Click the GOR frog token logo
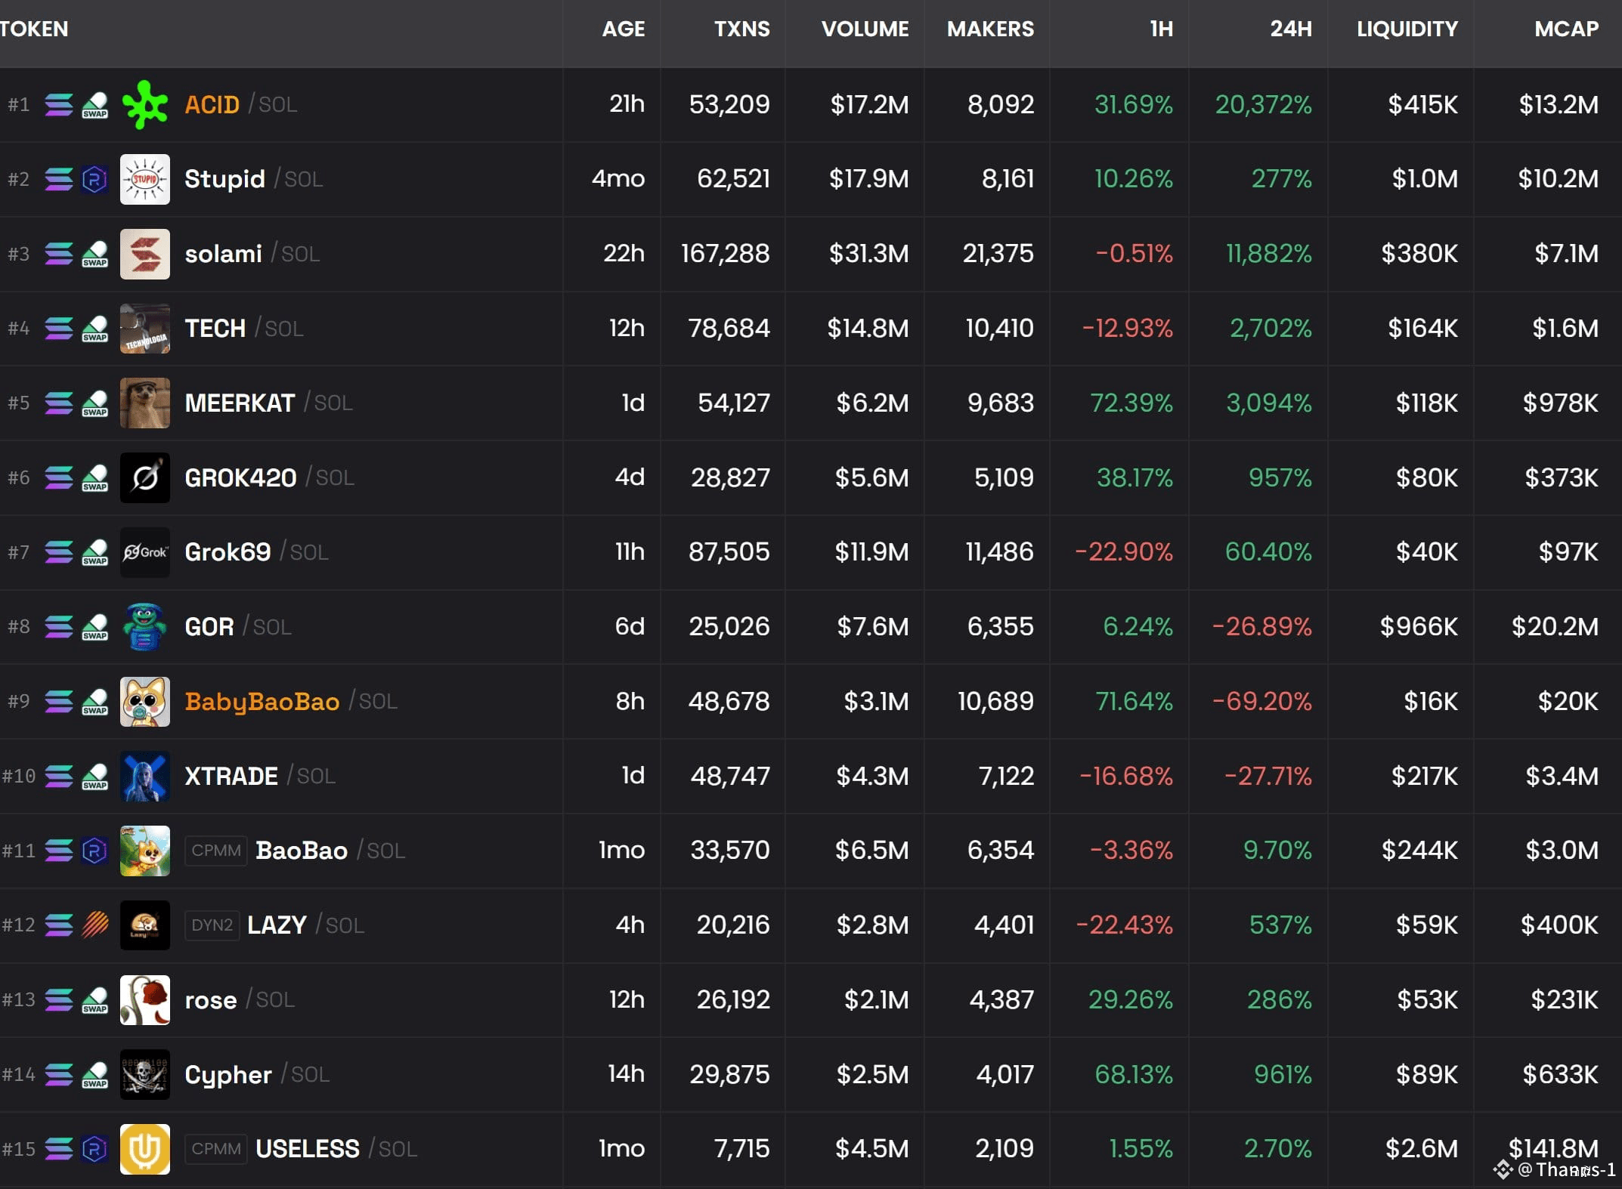The width and height of the screenshot is (1622, 1189). (145, 627)
